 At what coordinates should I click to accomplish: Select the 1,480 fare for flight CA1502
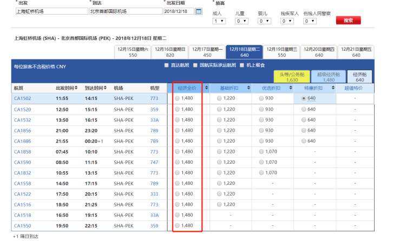pyautogui.click(x=178, y=98)
